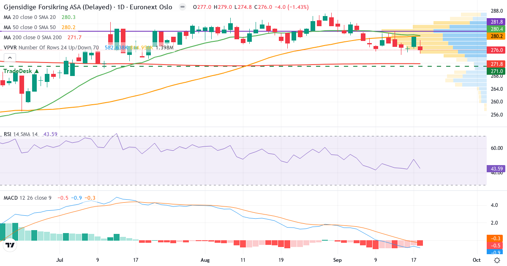Click the Oct label on time axis
The height and width of the screenshot is (266, 507).
click(x=477, y=261)
